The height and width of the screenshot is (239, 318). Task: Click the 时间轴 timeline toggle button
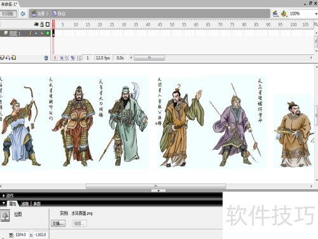point(8,14)
